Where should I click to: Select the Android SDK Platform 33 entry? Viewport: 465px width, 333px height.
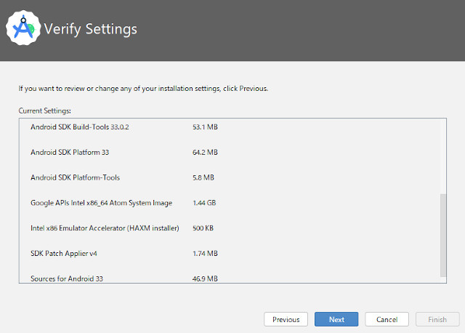point(70,152)
